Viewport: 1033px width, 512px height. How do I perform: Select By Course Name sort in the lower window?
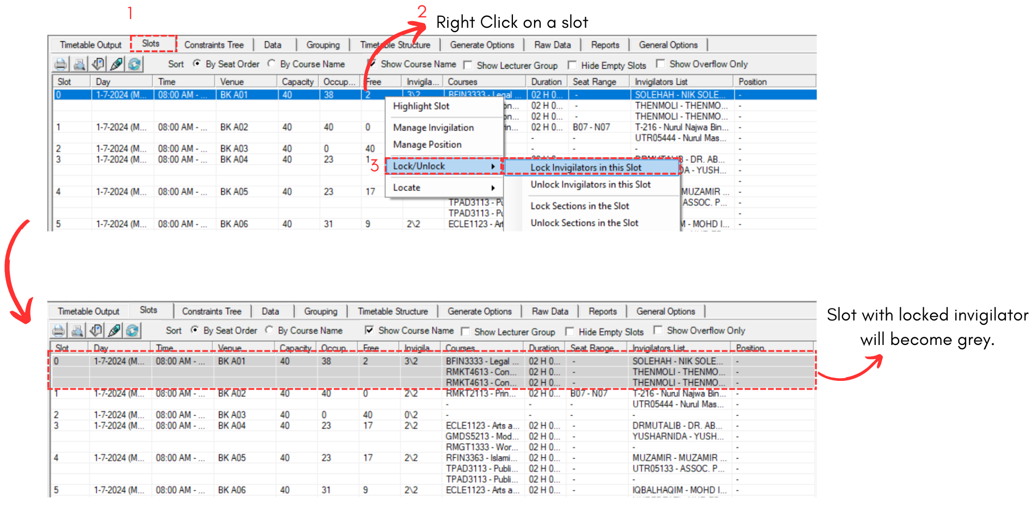[x=269, y=330]
